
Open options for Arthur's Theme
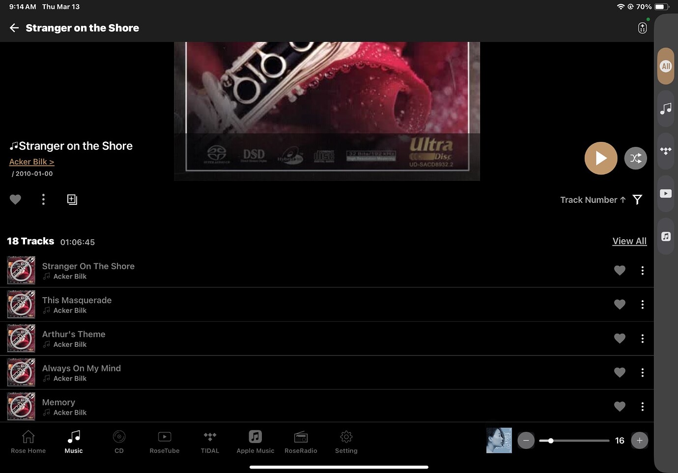642,338
